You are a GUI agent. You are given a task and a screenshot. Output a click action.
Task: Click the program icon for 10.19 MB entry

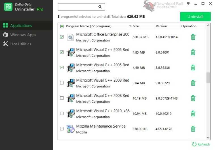pos(71,98)
